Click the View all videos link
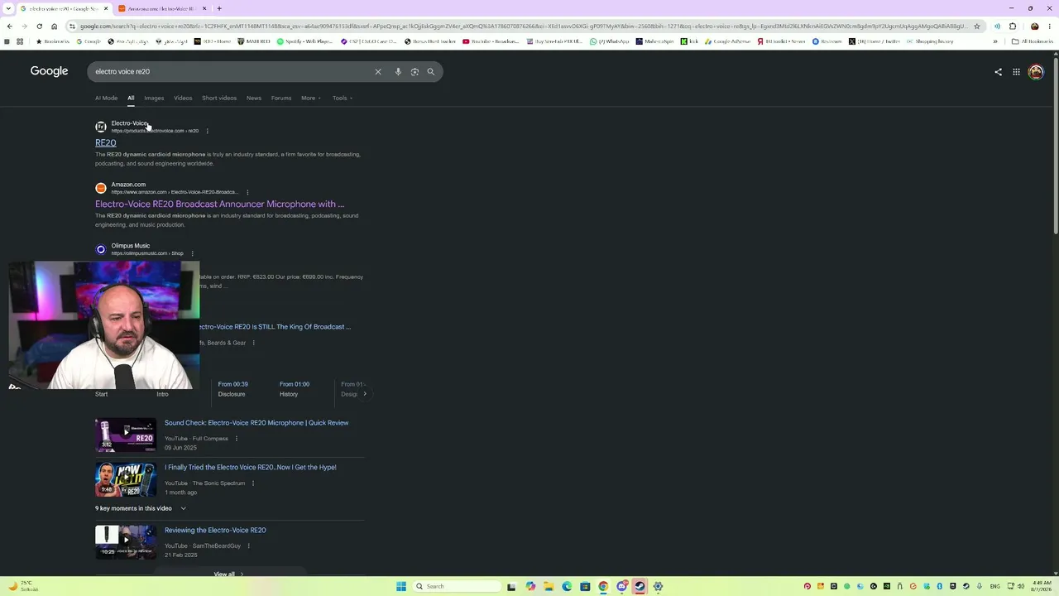The image size is (1059, 596). click(228, 574)
